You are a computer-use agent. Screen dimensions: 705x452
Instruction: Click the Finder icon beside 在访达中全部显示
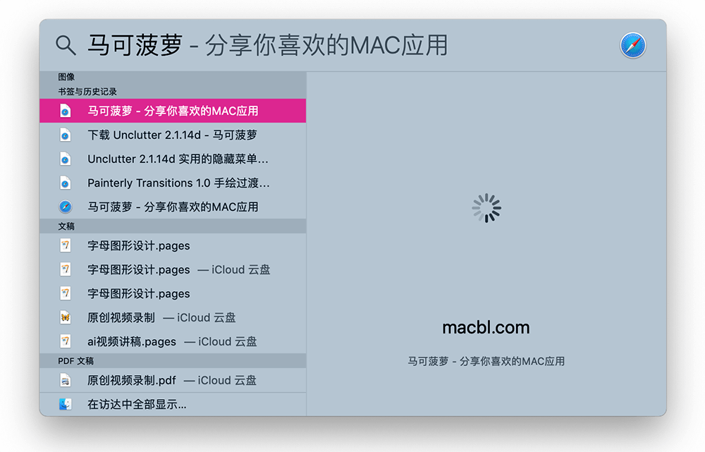tap(65, 404)
